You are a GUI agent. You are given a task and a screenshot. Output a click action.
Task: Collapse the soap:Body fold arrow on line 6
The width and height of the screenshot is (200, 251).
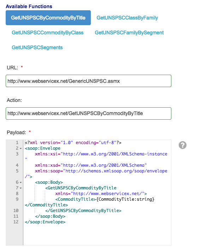tap(20, 182)
